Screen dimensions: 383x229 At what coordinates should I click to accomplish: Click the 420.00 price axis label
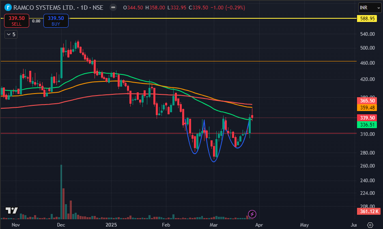point(367,79)
